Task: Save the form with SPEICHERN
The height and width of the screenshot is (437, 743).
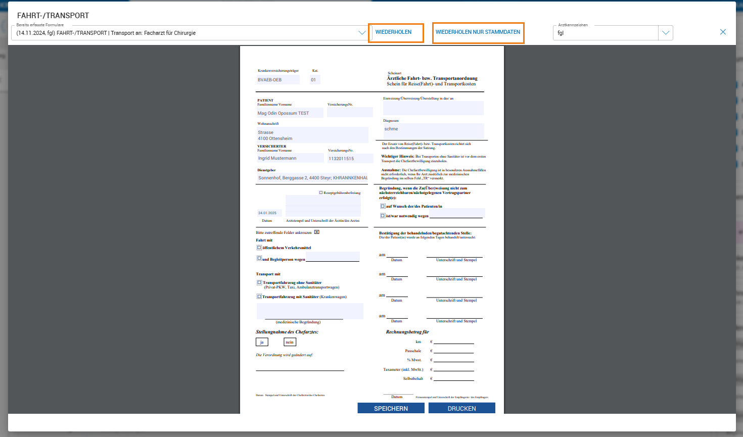Action: 391,408
